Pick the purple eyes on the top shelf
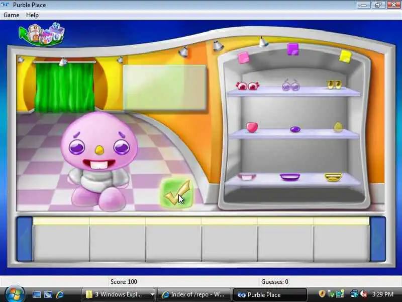 (x=291, y=85)
